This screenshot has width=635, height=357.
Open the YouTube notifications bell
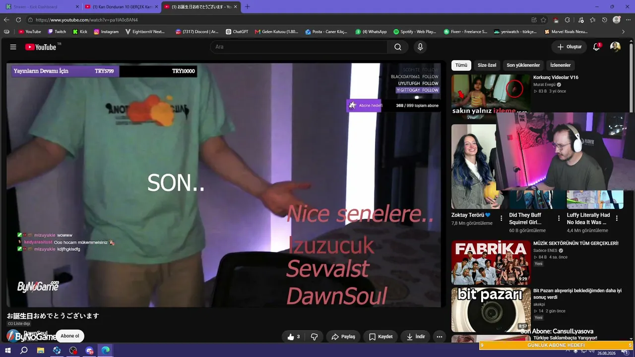tap(596, 47)
